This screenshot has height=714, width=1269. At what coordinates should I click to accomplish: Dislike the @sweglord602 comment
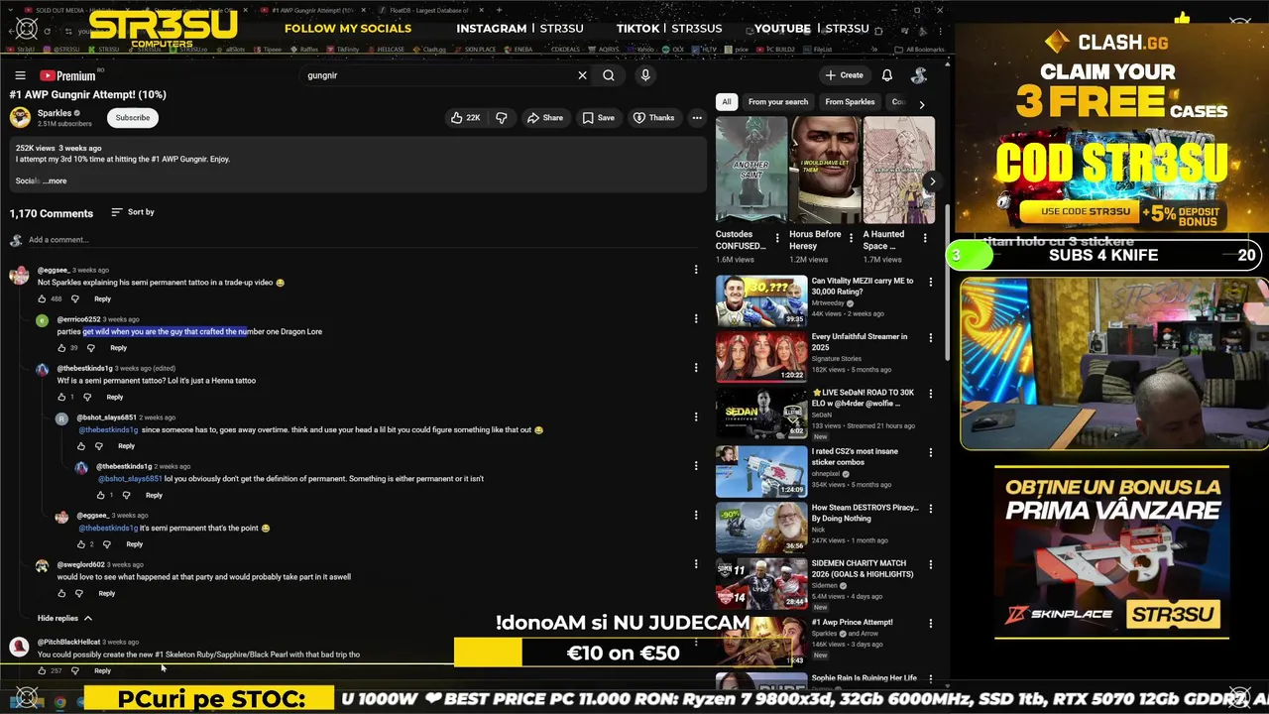(79, 593)
